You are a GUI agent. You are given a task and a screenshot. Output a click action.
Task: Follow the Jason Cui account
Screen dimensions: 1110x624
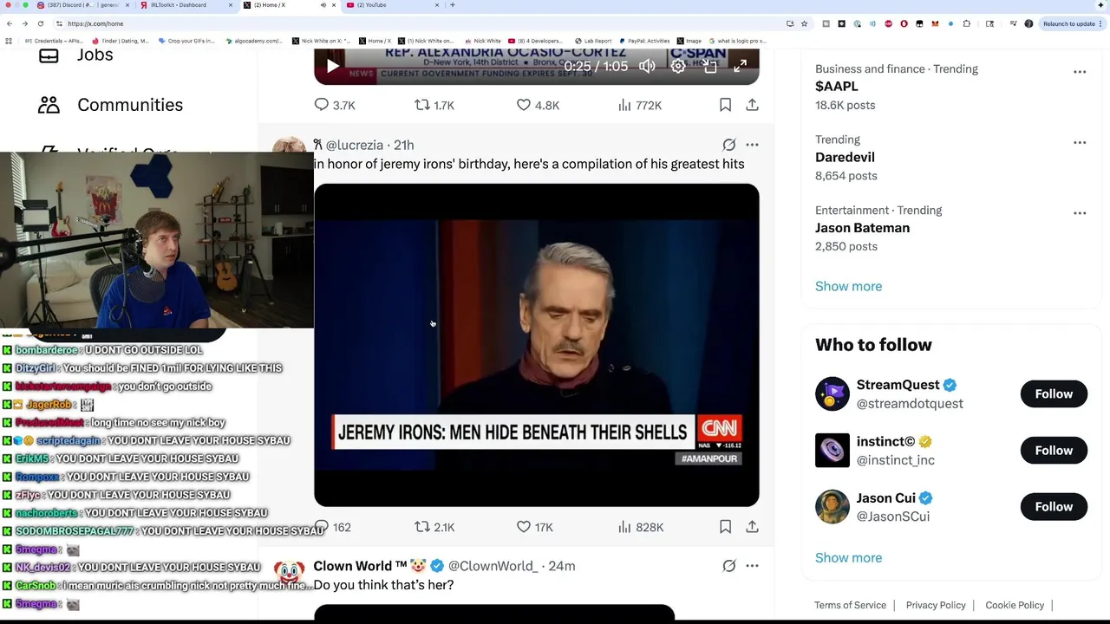coord(1054,506)
